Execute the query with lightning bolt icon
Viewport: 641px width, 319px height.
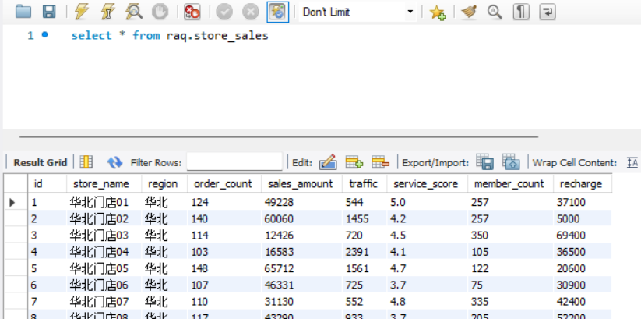[81, 12]
